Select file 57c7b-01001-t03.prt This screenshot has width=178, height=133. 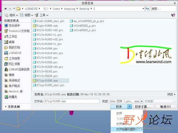pyautogui.click(x=48, y=30)
